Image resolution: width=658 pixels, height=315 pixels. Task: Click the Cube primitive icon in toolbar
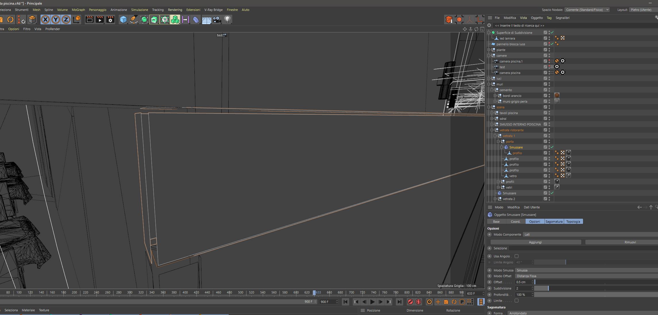[x=123, y=19]
